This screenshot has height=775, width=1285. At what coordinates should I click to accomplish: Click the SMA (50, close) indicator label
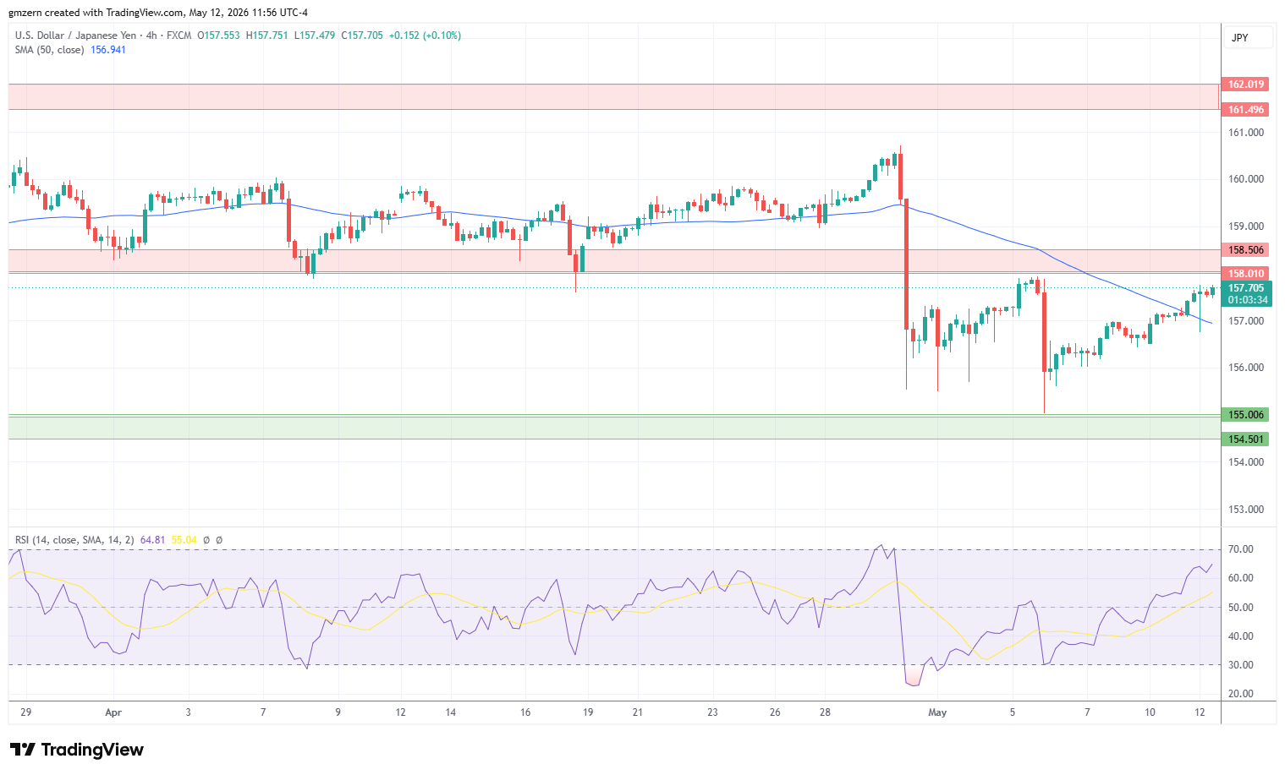point(49,50)
